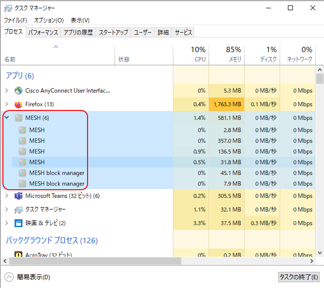Click Cisco AnyConnect memory value 5.3 MB
This screenshot has width=324, height=288.
(x=232, y=90)
